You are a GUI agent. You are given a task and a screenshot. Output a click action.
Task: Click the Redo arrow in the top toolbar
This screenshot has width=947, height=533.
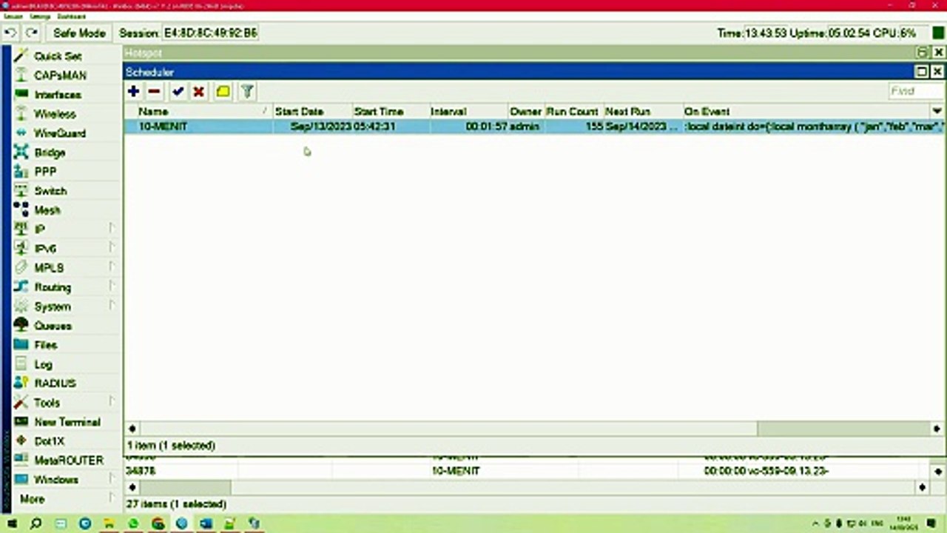tap(32, 33)
